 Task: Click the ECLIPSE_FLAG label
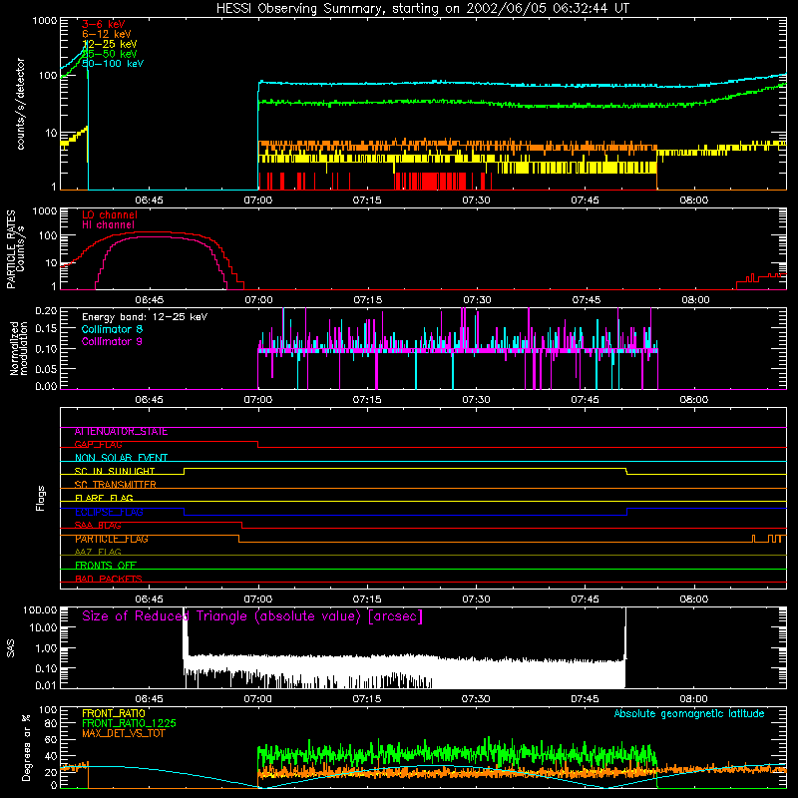click(x=109, y=512)
